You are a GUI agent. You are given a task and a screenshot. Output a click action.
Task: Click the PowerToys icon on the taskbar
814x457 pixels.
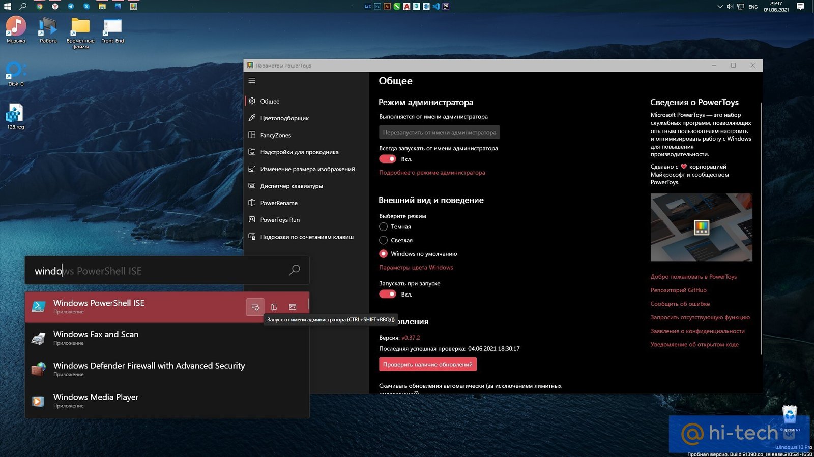click(x=133, y=6)
